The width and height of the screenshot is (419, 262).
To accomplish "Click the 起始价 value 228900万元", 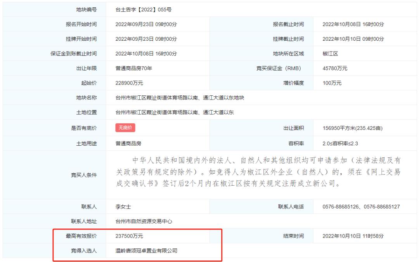I will pyautogui.click(x=130, y=83).
